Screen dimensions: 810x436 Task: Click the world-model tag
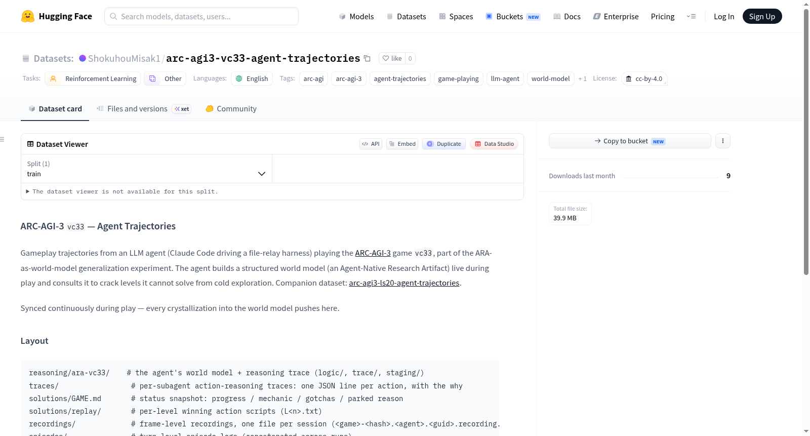(550, 78)
